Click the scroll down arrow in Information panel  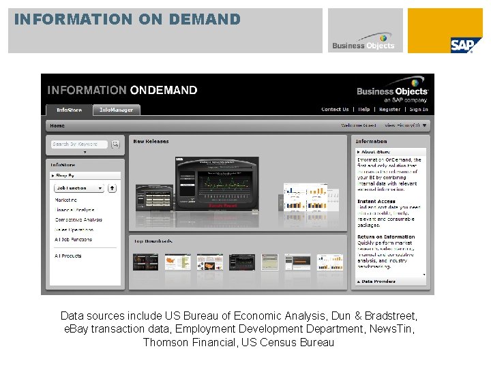(x=424, y=275)
